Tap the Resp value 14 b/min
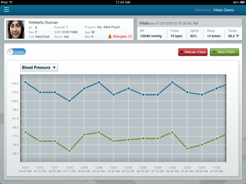Screen dimensions: 246x184 tap(214, 36)
